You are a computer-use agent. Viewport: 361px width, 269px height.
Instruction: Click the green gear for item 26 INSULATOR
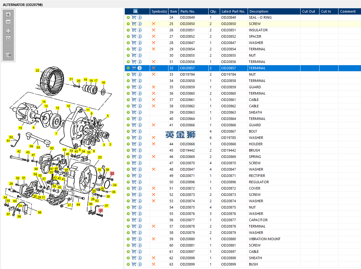click(x=128, y=30)
